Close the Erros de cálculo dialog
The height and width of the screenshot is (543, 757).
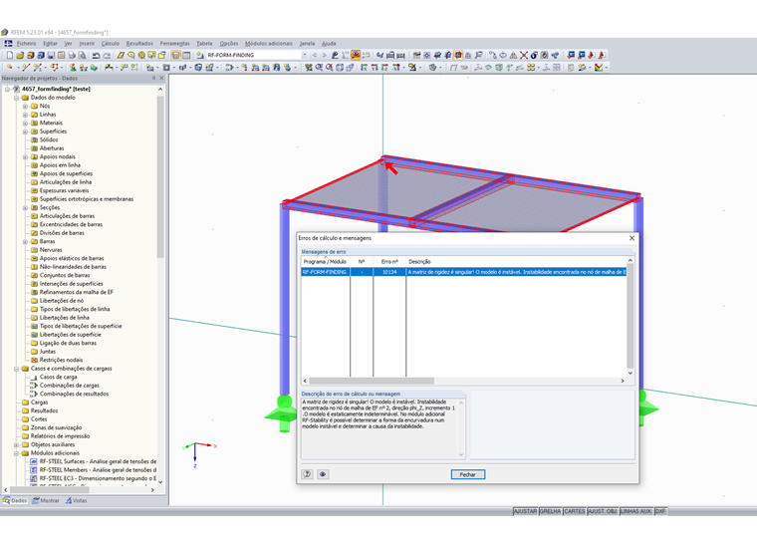tap(631, 238)
